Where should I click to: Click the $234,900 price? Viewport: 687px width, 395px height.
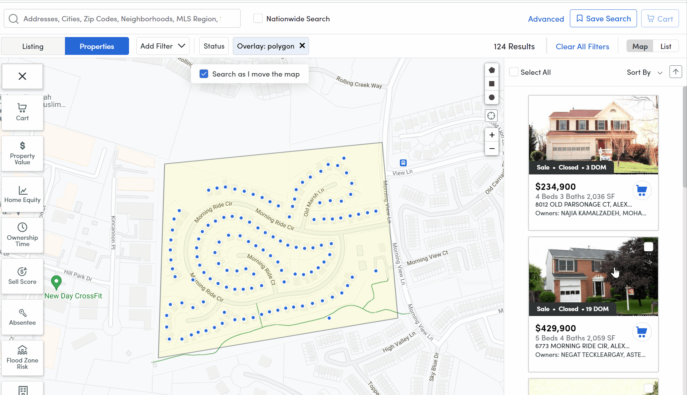click(555, 187)
